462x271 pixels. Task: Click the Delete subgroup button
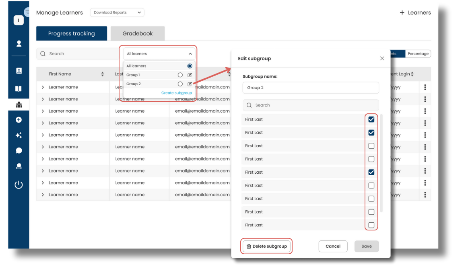(x=267, y=246)
